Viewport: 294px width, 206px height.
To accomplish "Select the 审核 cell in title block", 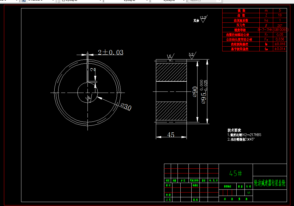I will [168, 195].
